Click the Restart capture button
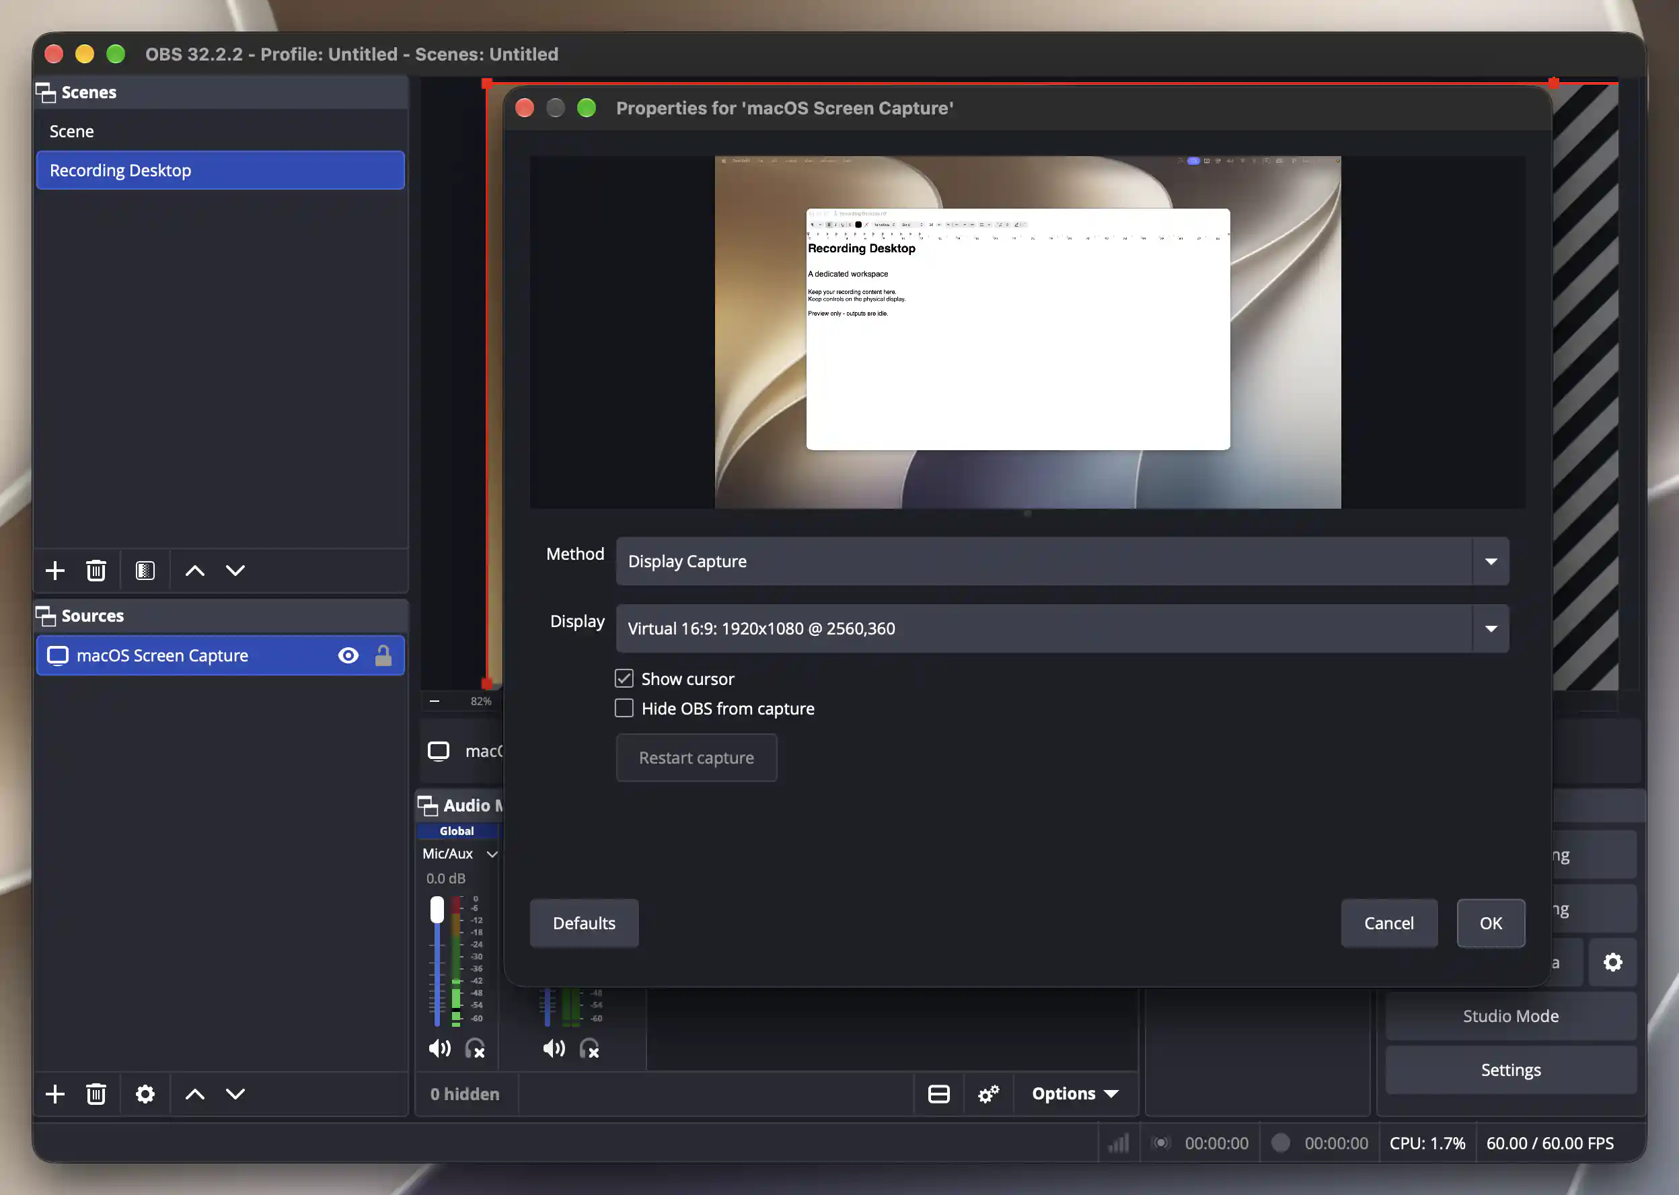 pyautogui.click(x=696, y=758)
